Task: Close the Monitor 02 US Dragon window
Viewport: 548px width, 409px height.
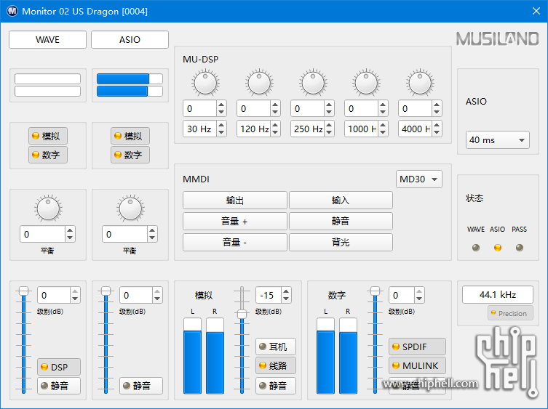Action: click(x=536, y=11)
